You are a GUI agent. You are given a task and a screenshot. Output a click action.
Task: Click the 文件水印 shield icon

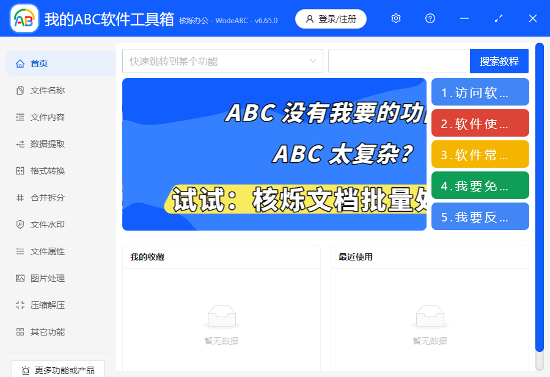[20, 224]
